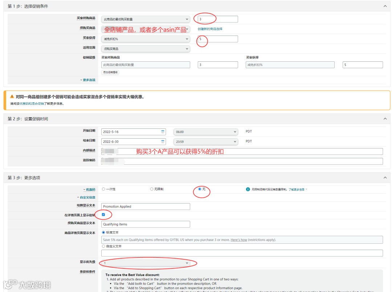Open 了解更多信息 link
392x292 pixels.
pos(297,190)
